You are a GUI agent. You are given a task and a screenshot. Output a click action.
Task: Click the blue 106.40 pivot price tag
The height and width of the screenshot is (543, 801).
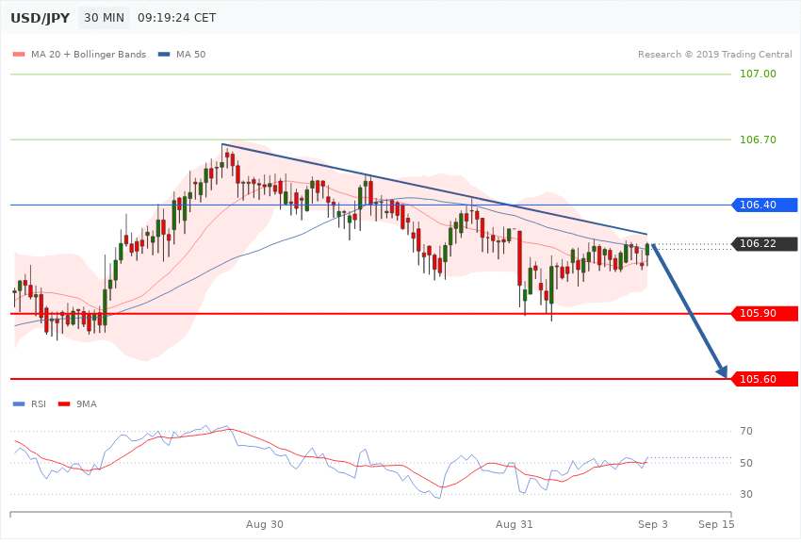click(x=765, y=205)
